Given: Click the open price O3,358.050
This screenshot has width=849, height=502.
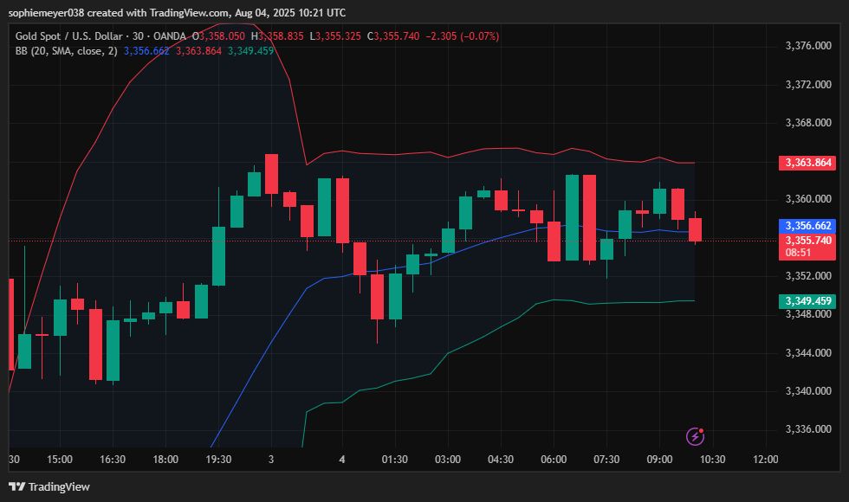Looking at the screenshot, I should [x=218, y=36].
